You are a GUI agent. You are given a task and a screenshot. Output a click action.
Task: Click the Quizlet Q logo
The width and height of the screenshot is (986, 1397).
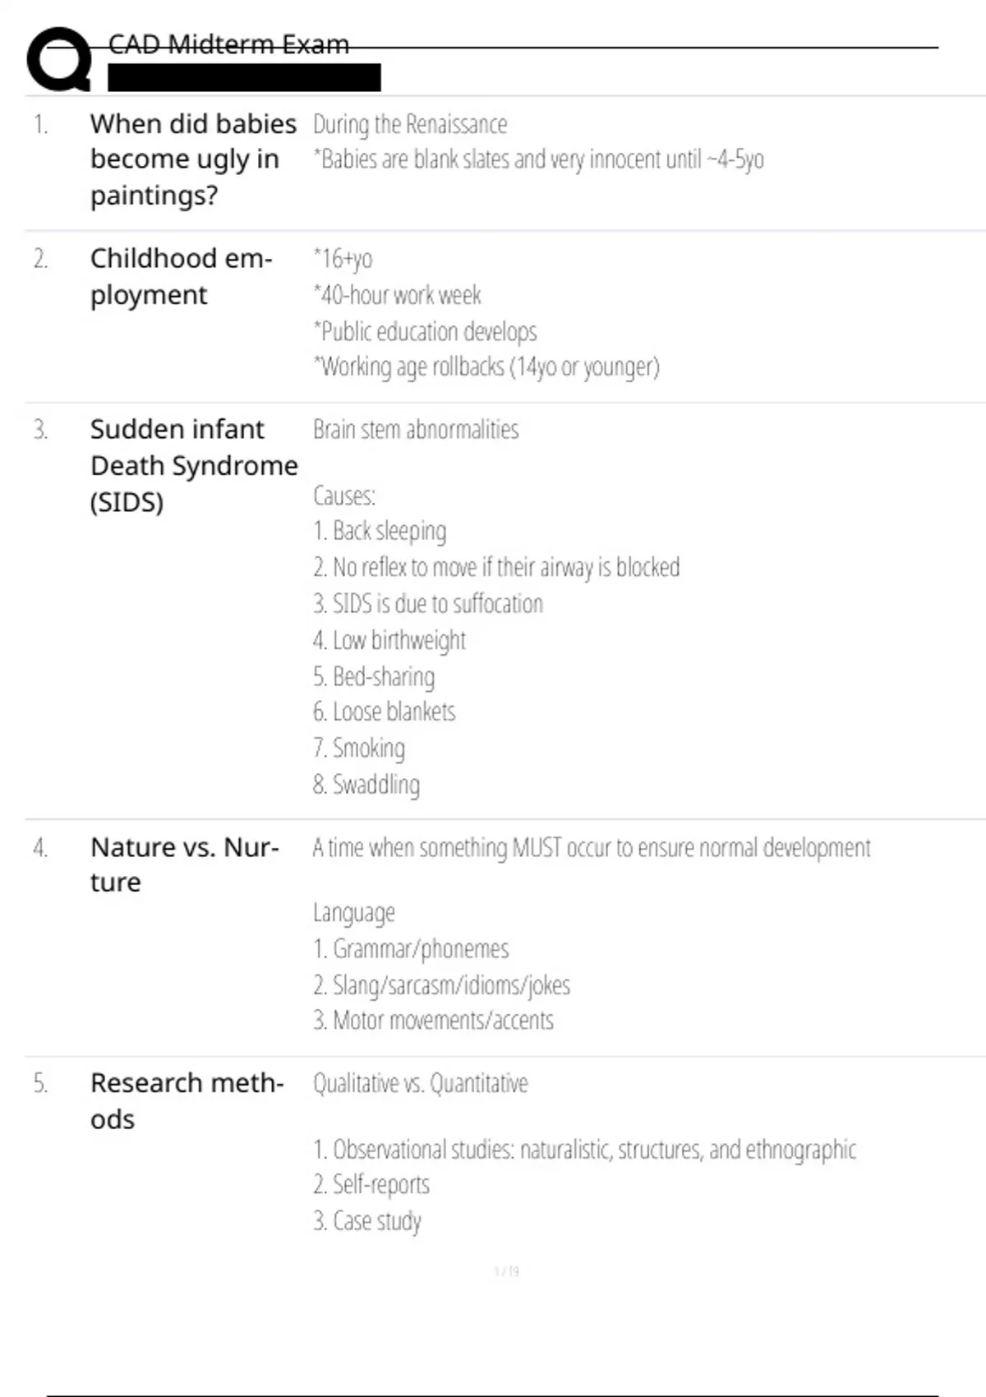59,59
